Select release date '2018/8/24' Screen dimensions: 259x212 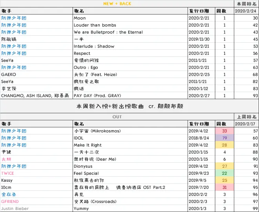tap(201, 138)
